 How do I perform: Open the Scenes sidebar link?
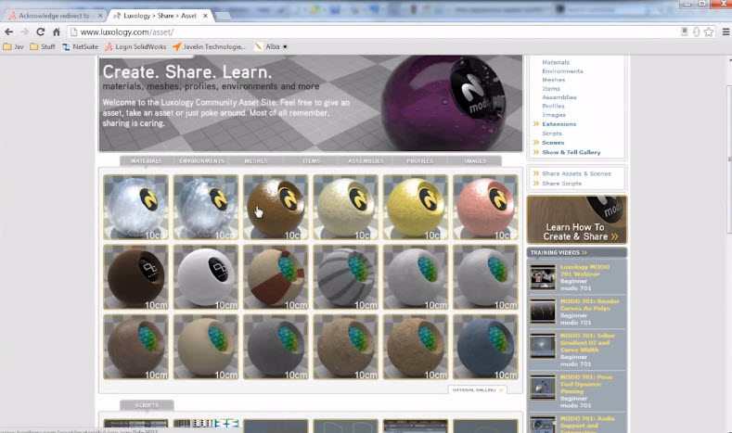pos(553,143)
